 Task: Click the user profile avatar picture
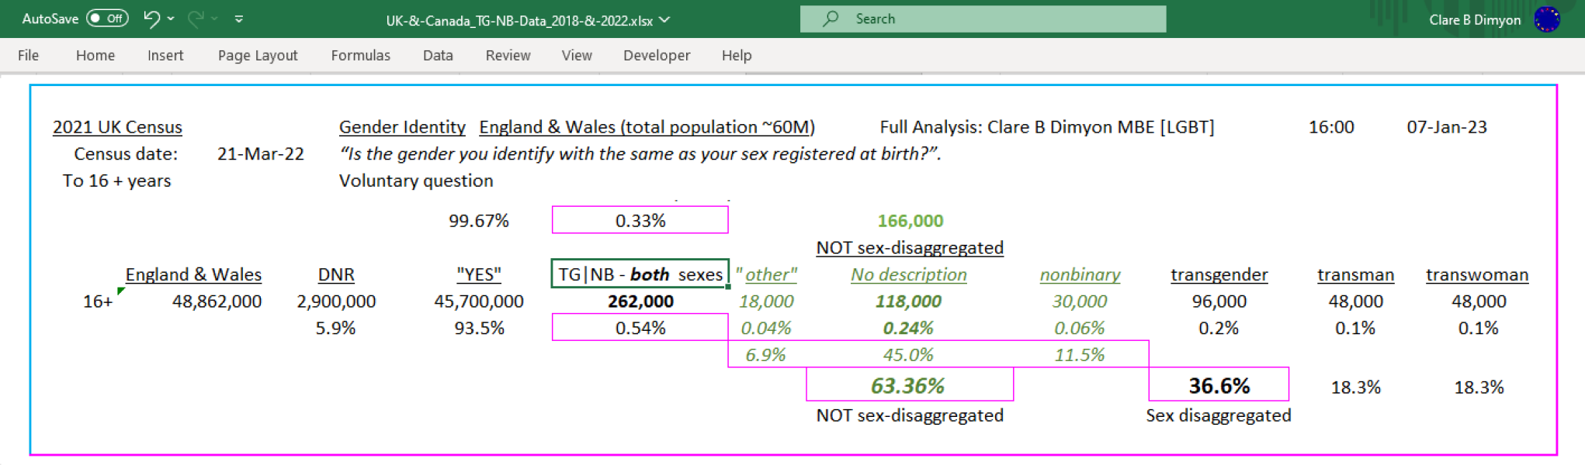1547,19
